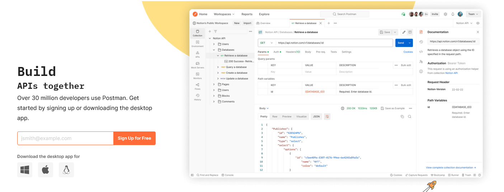Open the notifications bell icon
Image resolution: width=504 pixels, height=192 pixels.
tap(453, 14)
